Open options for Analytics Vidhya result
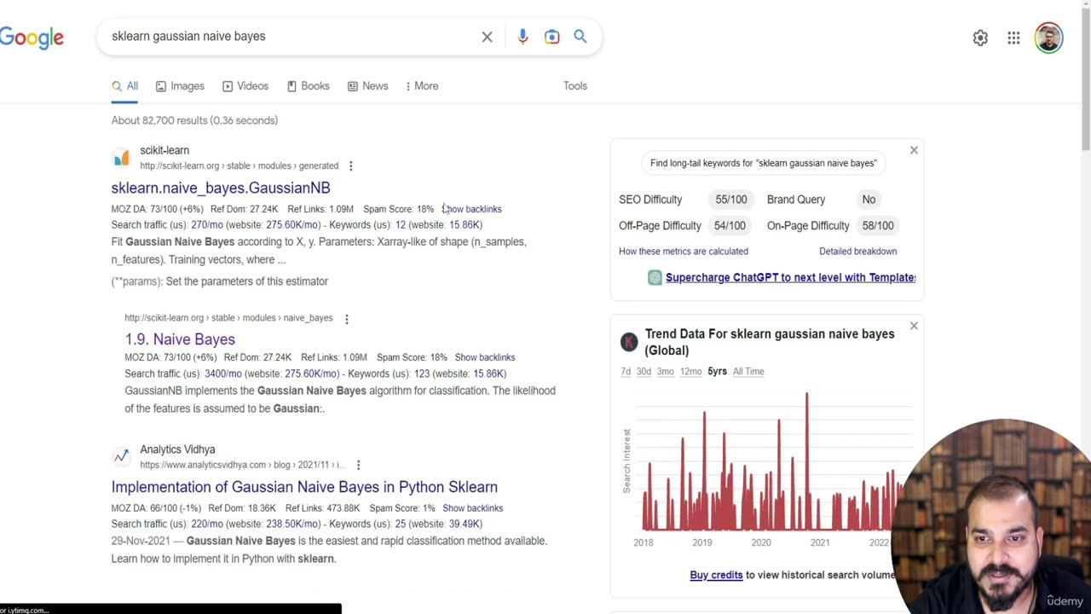Image resolution: width=1091 pixels, height=614 pixels. click(x=358, y=465)
